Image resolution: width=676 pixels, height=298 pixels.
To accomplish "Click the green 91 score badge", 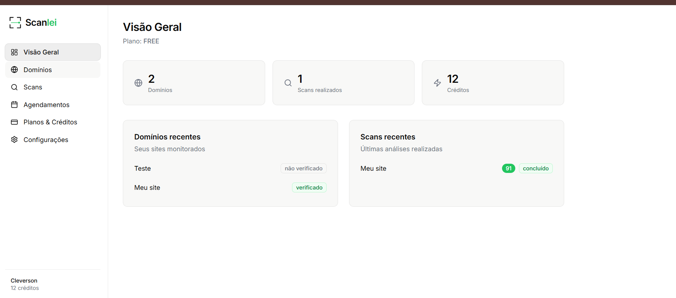I will click(509, 168).
